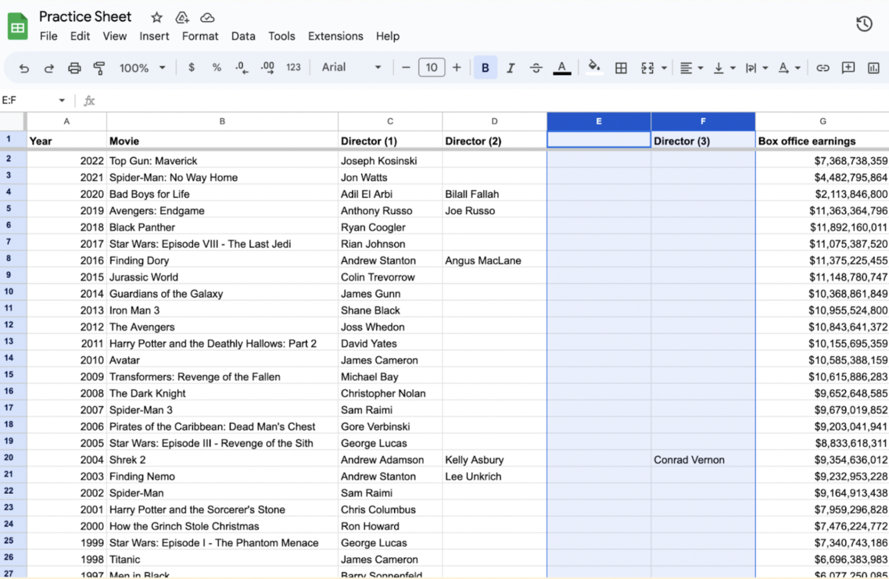Open text wrapping dropdown
The image size is (889, 579).
[756, 68]
